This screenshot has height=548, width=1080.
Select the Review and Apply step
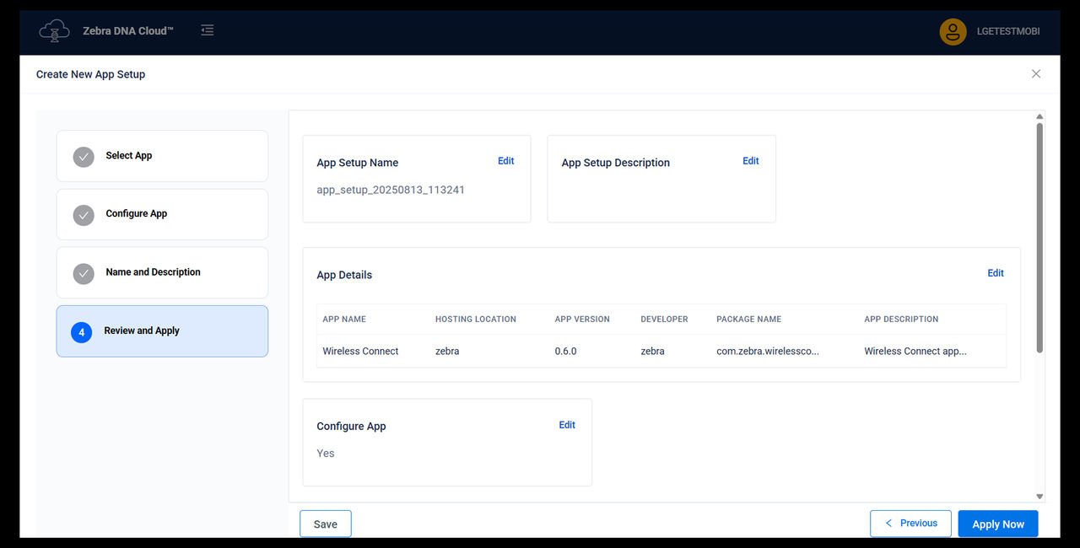click(x=162, y=331)
